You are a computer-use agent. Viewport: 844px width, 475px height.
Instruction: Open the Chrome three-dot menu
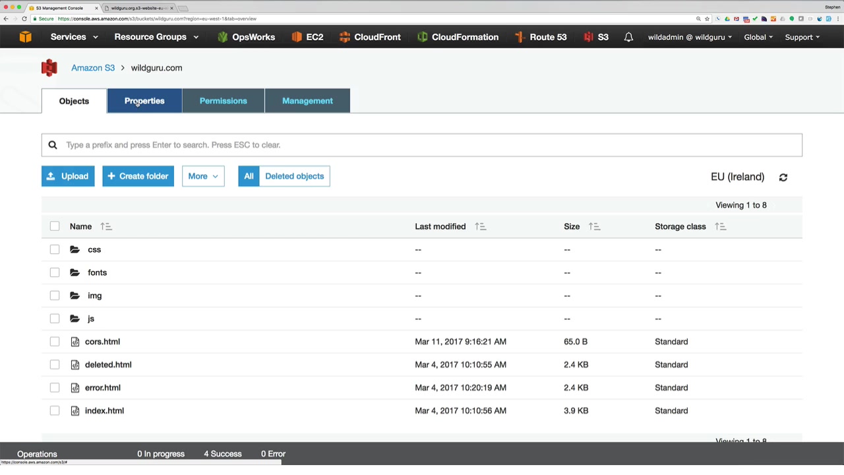tap(837, 18)
